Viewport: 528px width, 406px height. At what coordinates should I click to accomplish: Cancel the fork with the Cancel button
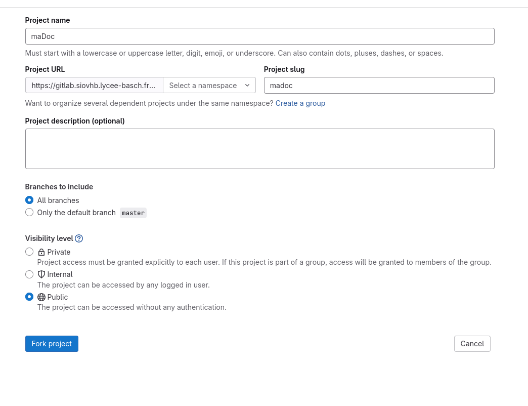point(472,344)
